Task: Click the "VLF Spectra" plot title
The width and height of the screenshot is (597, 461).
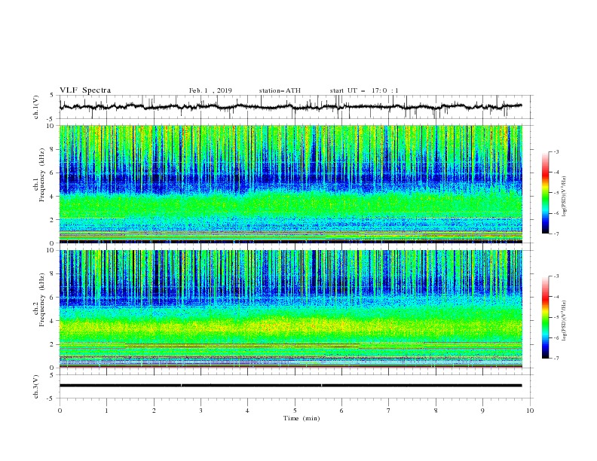Action: (85, 90)
